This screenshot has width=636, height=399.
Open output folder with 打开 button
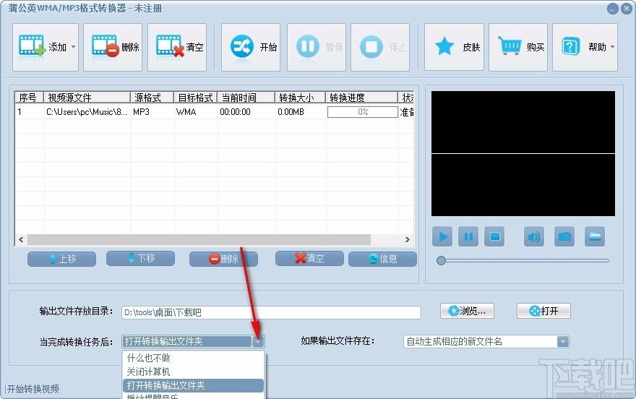543,311
